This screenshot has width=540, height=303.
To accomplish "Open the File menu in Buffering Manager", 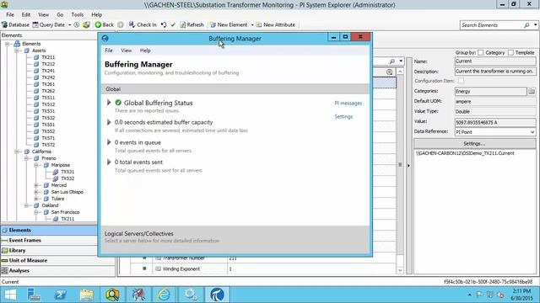I will [x=109, y=50].
